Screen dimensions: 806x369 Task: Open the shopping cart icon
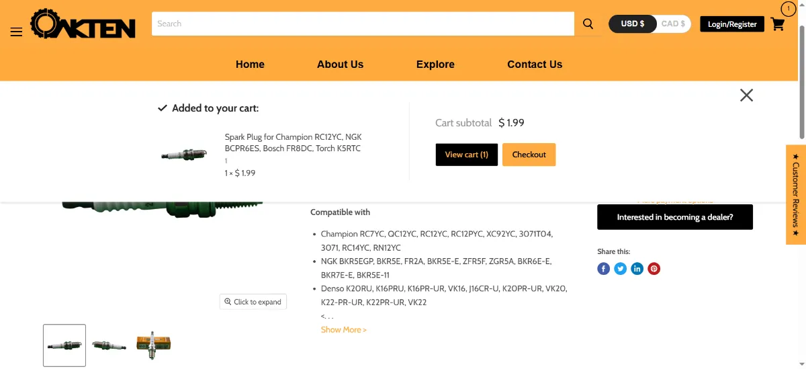point(778,24)
